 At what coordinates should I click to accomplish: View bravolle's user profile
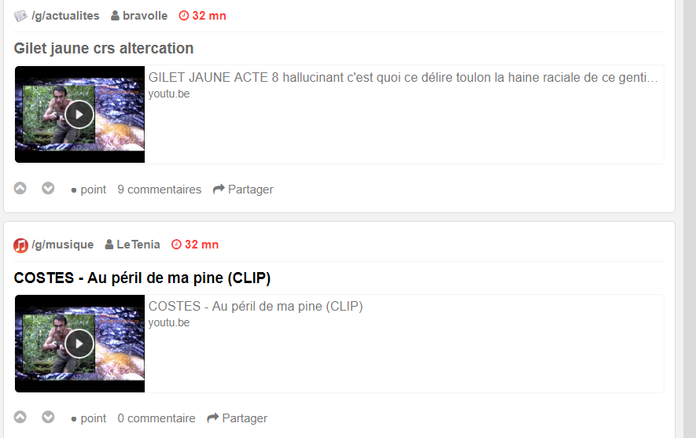pyautogui.click(x=145, y=16)
